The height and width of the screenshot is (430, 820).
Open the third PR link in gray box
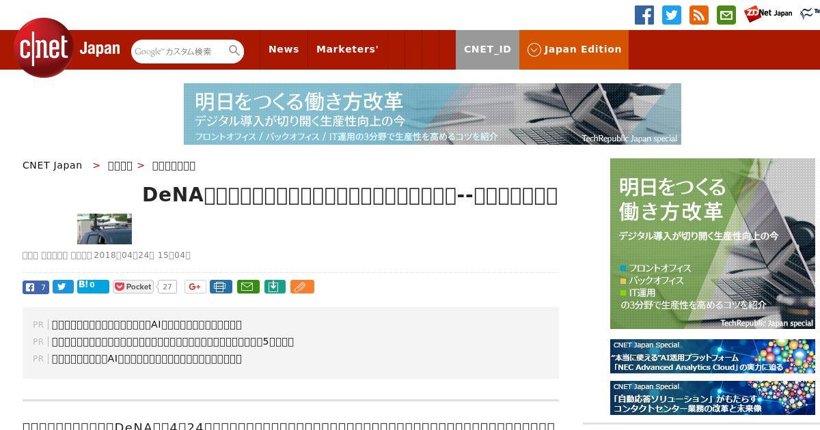[x=147, y=359]
